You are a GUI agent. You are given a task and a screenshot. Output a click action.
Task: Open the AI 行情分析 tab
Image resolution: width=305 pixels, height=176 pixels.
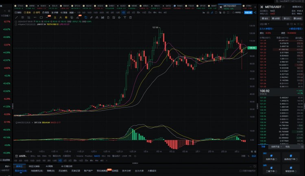coord(67,166)
